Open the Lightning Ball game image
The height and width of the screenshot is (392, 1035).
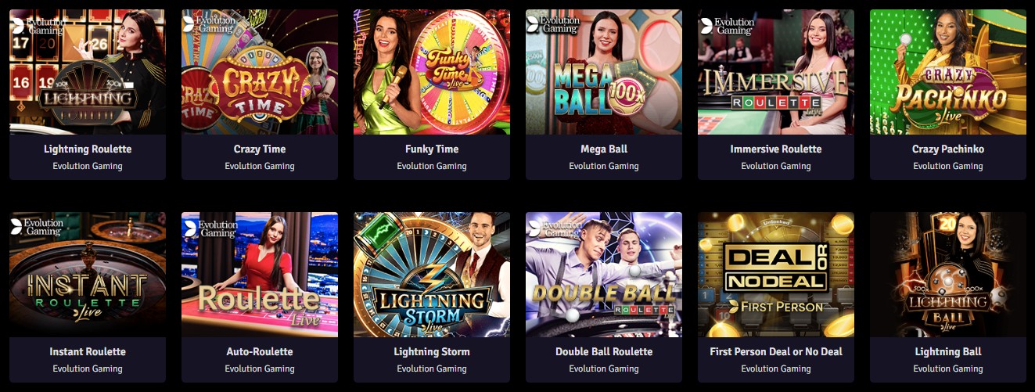(x=948, y=275)
